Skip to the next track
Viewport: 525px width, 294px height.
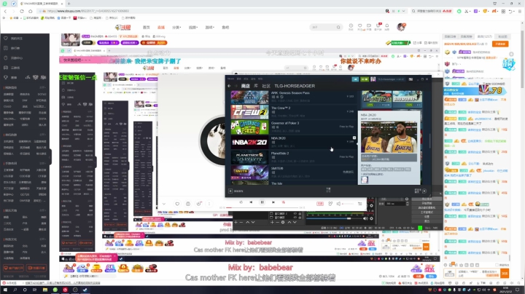[273, 202]
